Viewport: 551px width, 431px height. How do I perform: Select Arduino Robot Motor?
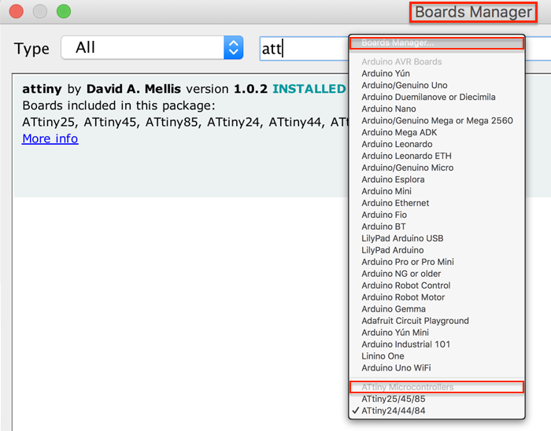point(437,297)
